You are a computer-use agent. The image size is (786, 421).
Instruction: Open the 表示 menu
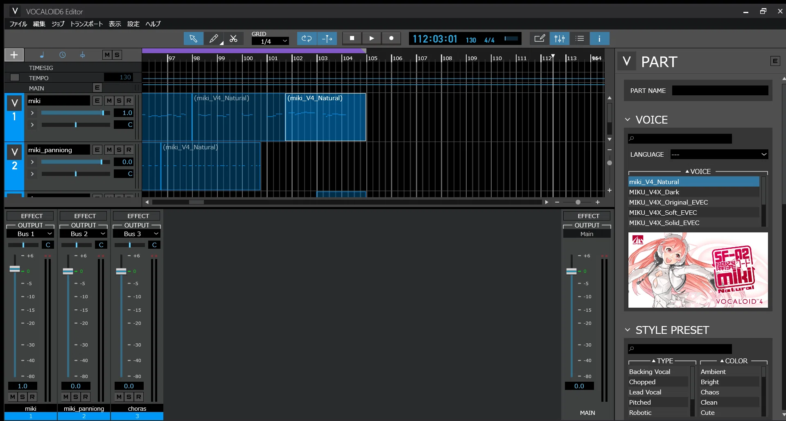115,24
